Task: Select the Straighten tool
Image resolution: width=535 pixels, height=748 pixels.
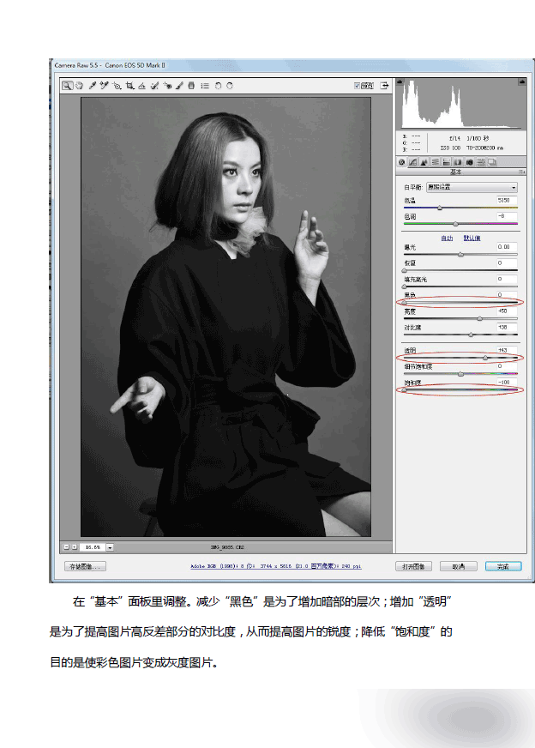Action: point(141,86)
